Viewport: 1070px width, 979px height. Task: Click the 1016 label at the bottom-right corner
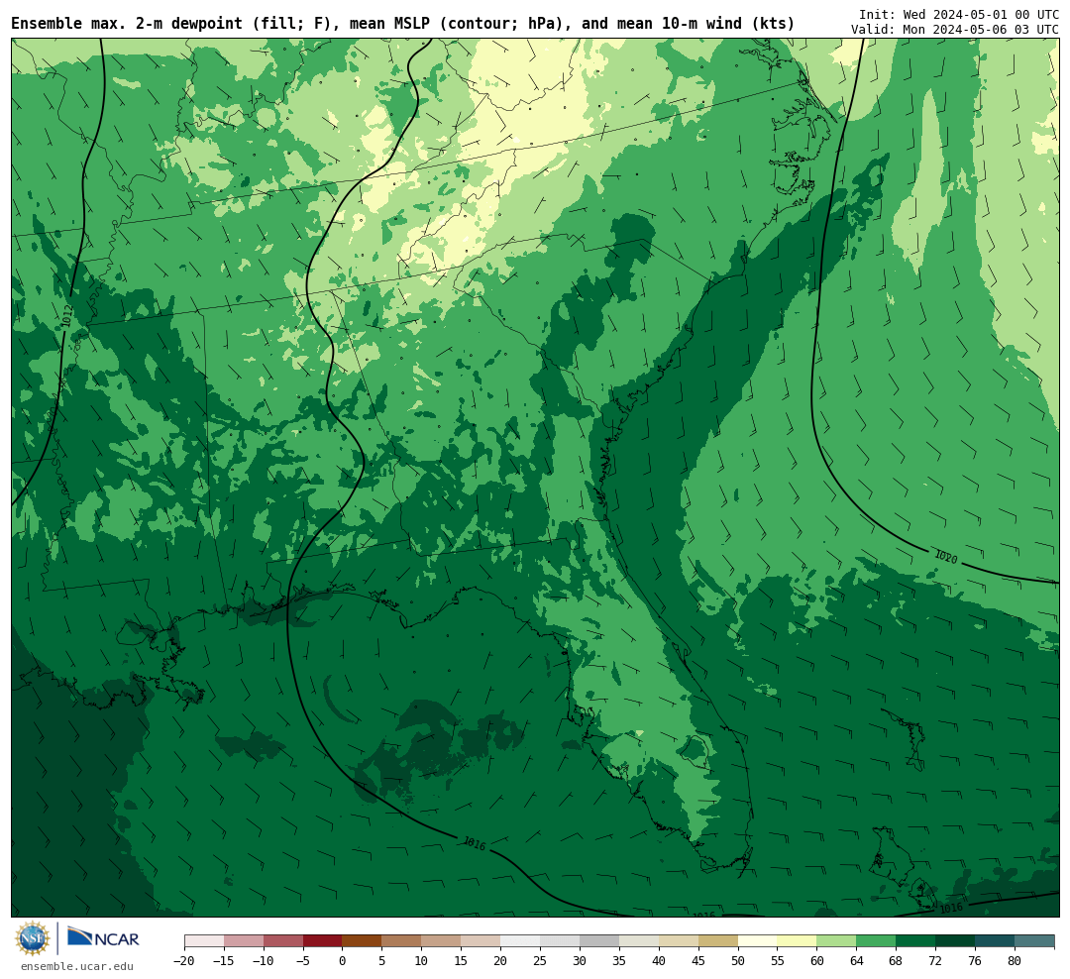950,908
